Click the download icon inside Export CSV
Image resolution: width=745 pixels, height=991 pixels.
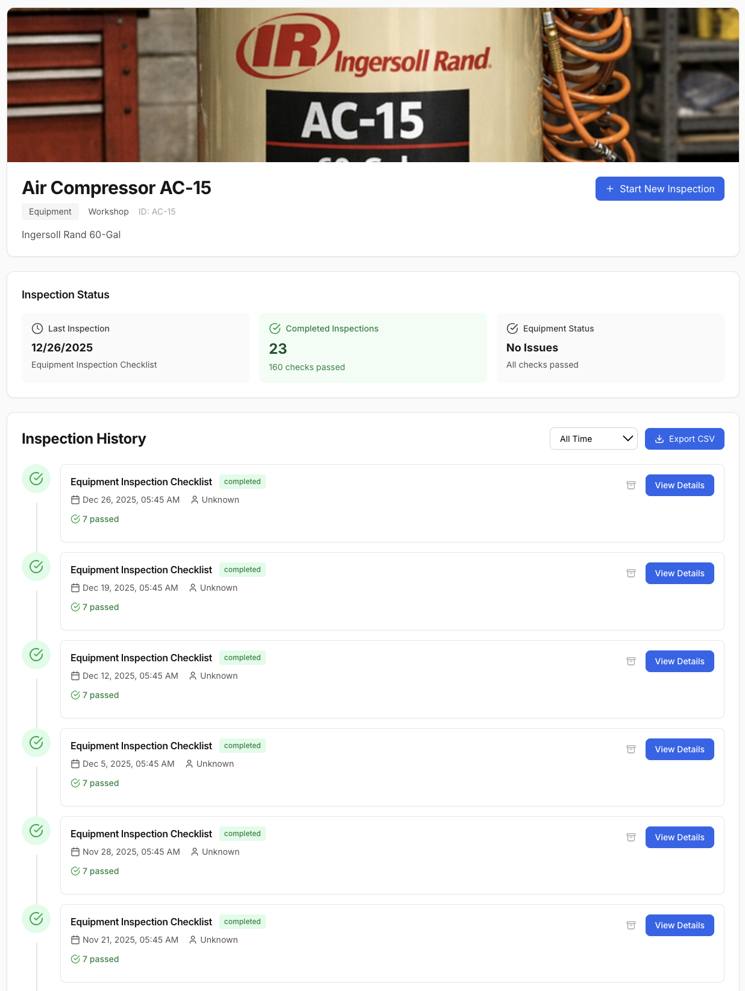[660, 438]
